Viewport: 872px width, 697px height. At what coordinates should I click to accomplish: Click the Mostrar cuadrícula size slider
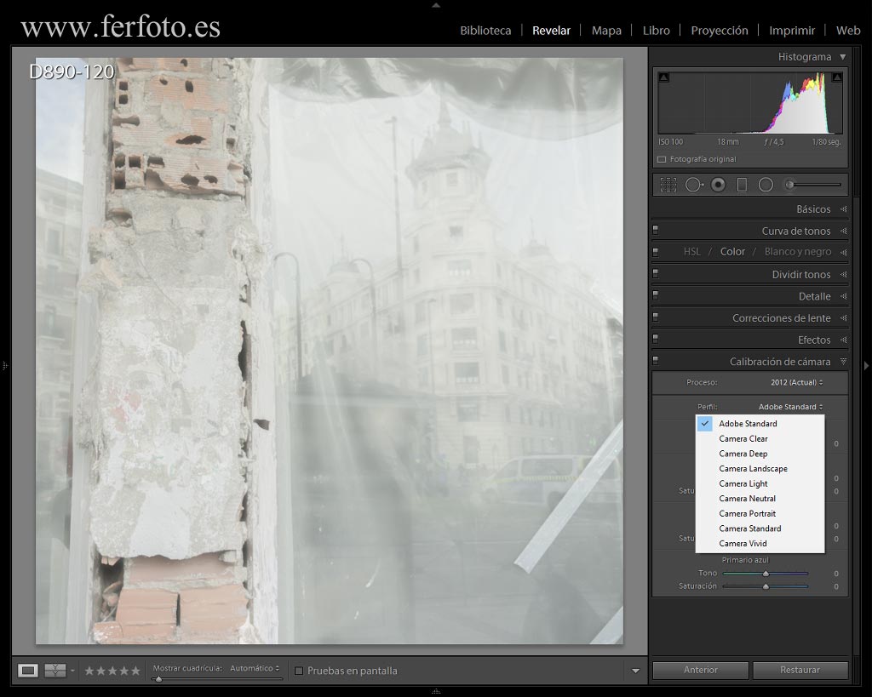point(218,678)
